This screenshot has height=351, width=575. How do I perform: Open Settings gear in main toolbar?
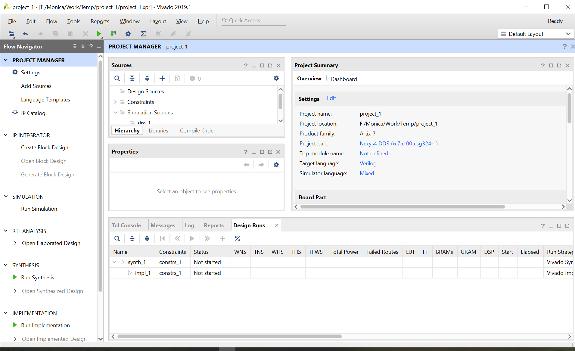[x=128, y=34]
